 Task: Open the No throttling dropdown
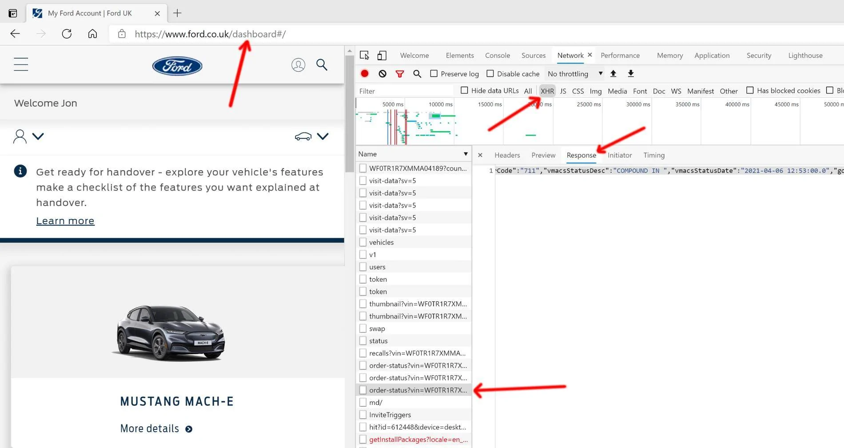[x=575, y=74]
